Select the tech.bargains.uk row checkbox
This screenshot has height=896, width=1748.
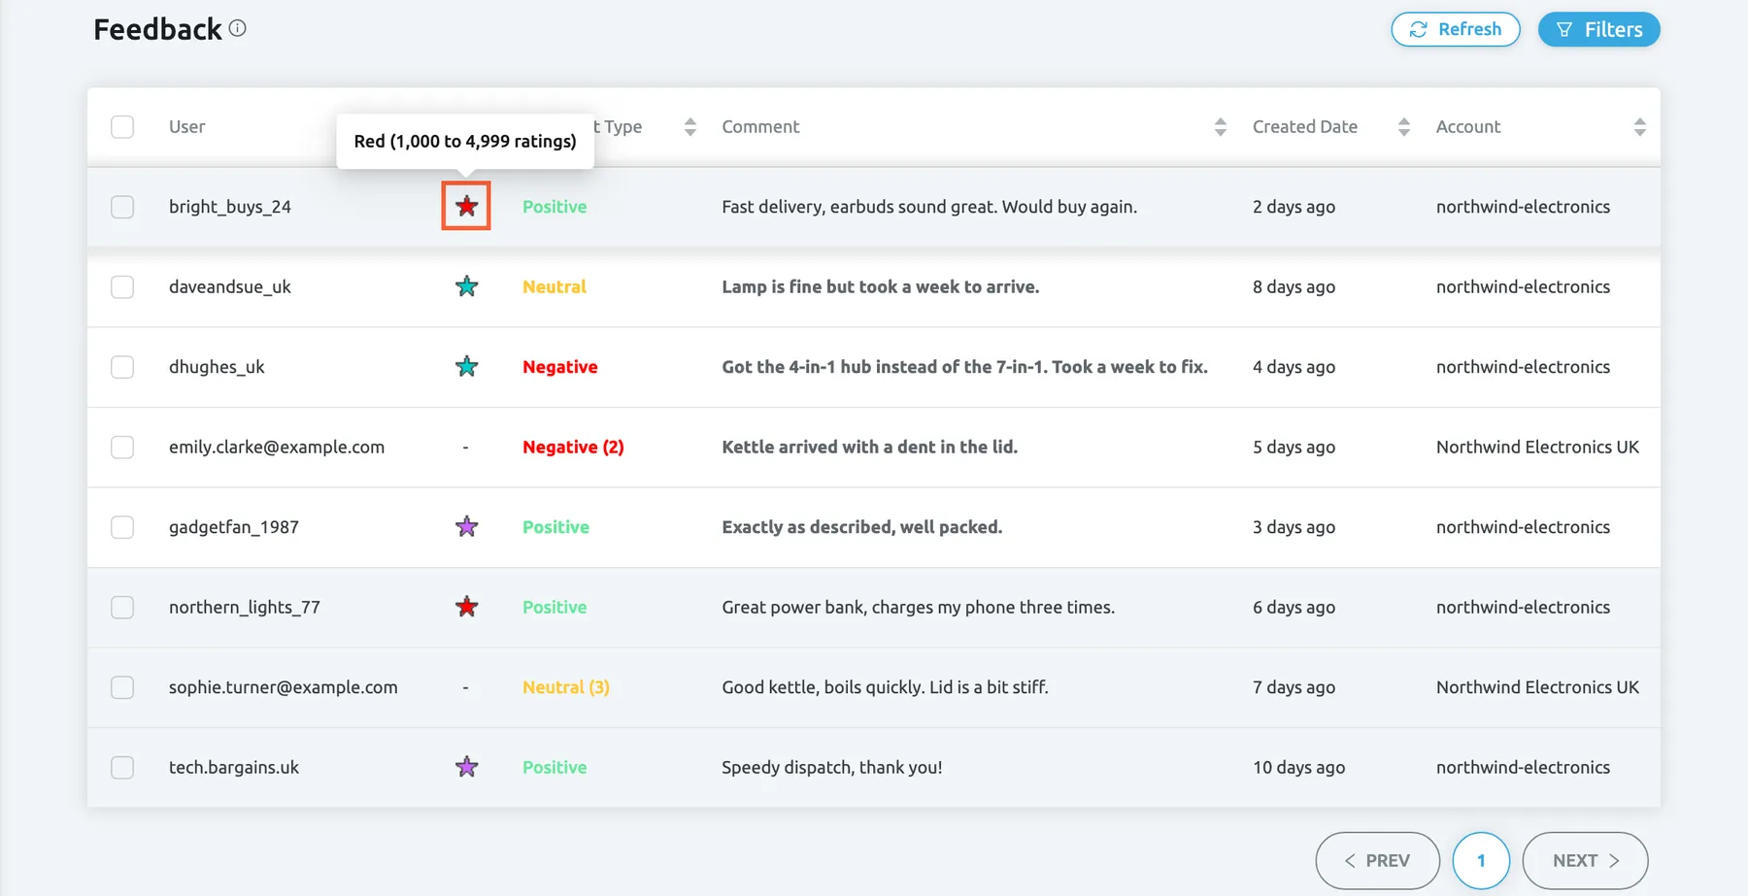122,767
